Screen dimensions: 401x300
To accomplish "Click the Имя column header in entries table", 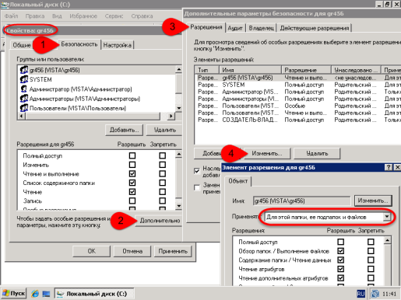I will click(x=250, y=70).
